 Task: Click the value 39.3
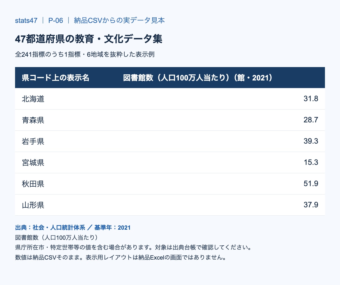[311, 141]
